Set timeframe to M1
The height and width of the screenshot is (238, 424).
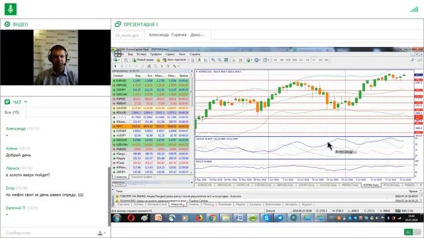point(276,60)
